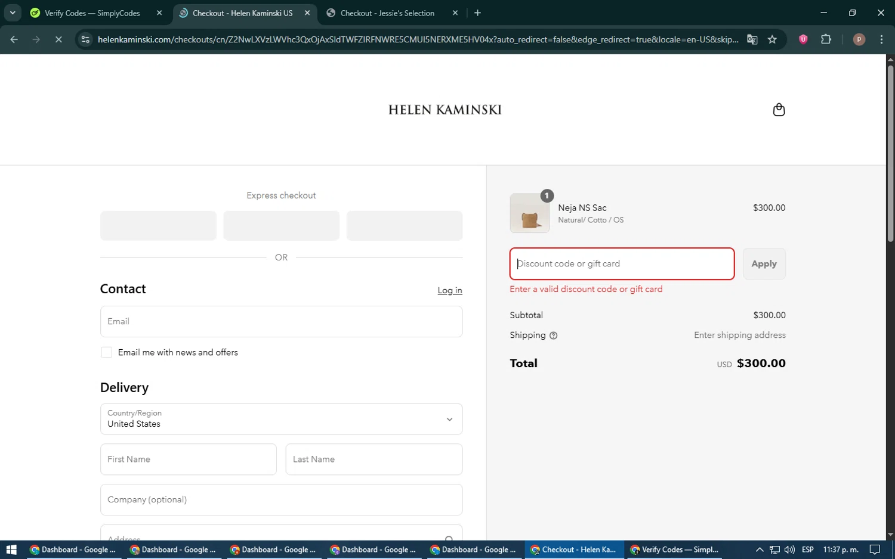
Task: Click the Neja NS Sac product thumbnail
Action: click(529, 213)
